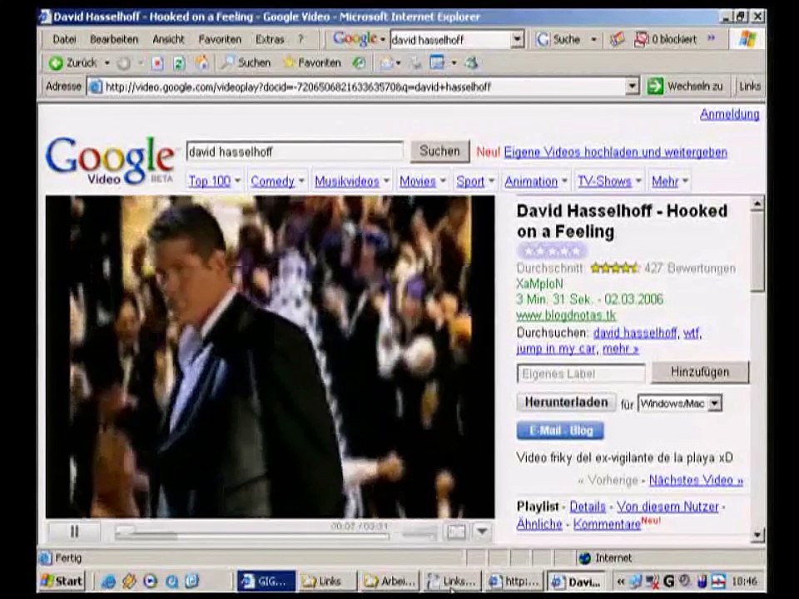Expand the Movies category dropdown
799x599 pixels.
click(443, 181)
